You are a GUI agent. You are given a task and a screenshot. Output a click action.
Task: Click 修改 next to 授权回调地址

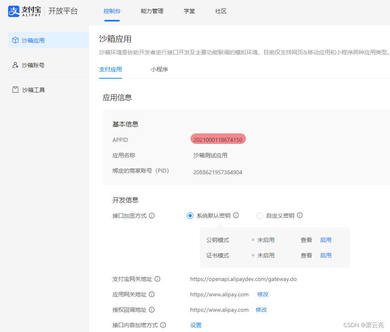tap(261, 310)
